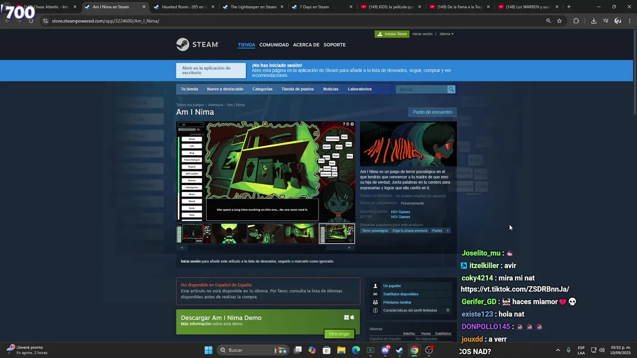637x358 pixels.
Task: Go to SOPORTE in Steam header
Action: click(x=334, y=45)
